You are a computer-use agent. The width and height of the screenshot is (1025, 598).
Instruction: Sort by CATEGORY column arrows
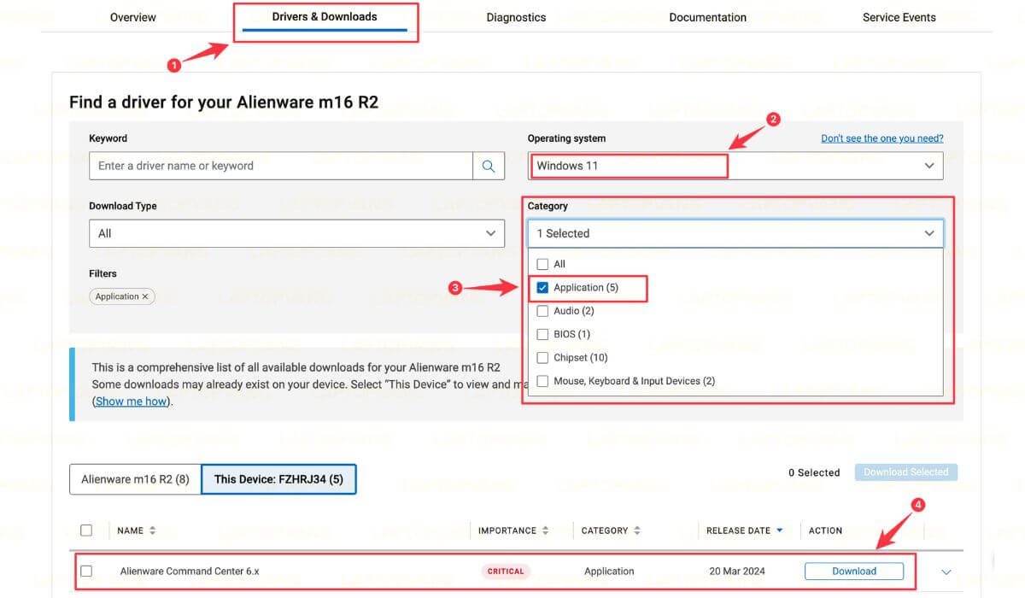[x=637, y=531]
